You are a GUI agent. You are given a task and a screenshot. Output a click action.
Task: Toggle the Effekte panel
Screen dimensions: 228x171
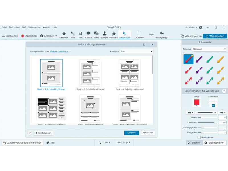click(x=194, y=143)
